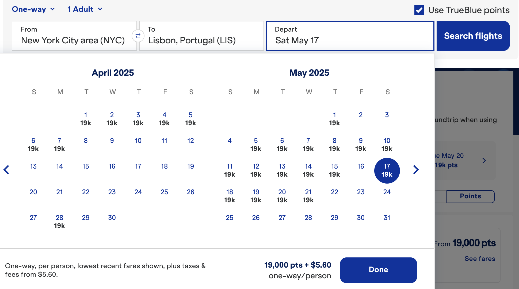This screenshot has height=289, width=519.
Task: Open the May 20 fare details arrow
Action: coord(484,161)
